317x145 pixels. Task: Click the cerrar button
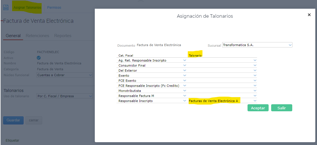pos(34,120)
